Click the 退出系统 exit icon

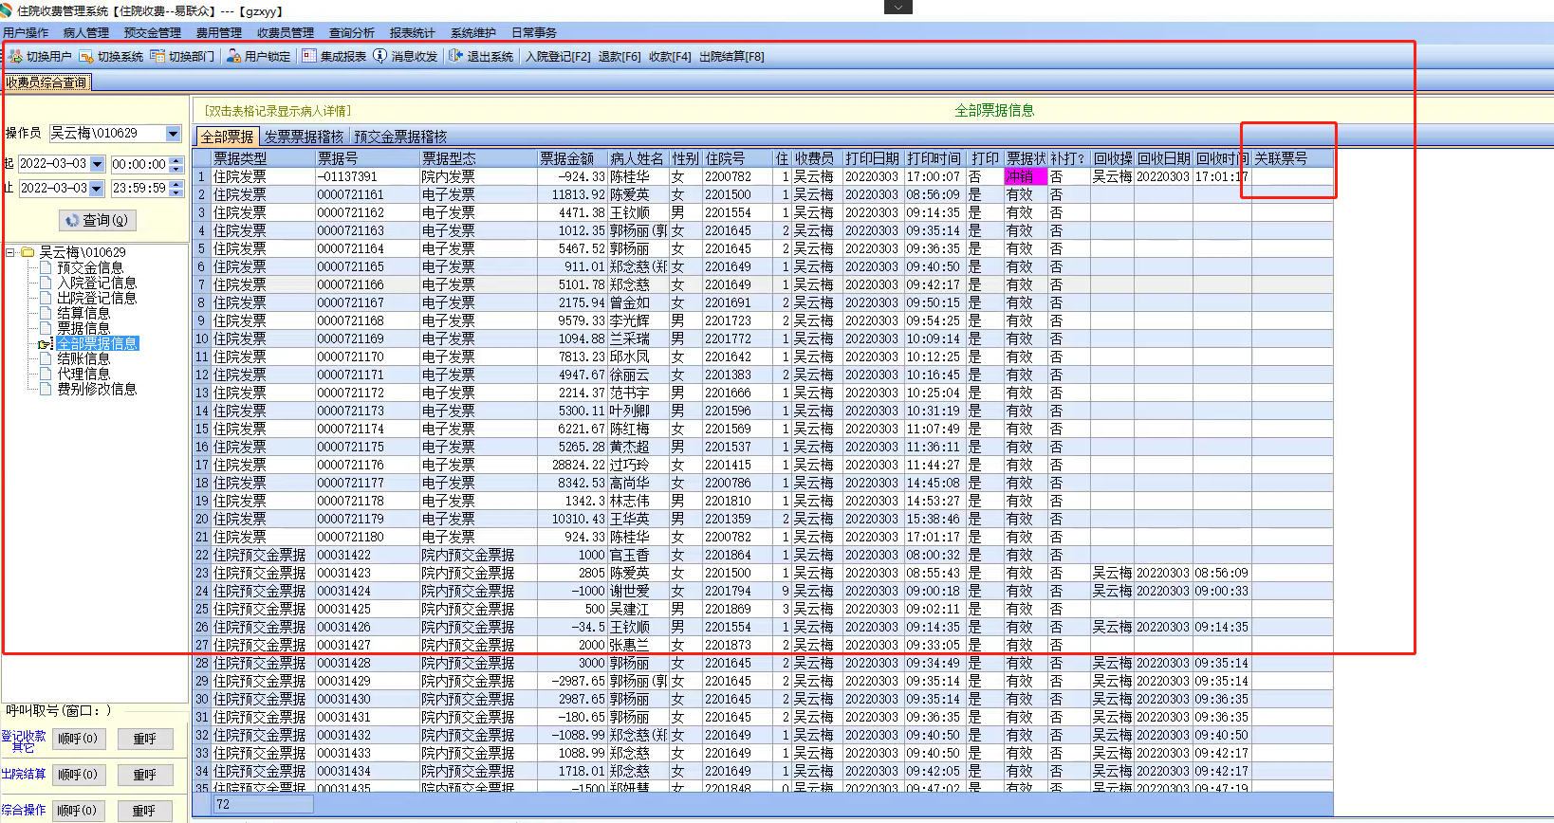point(456,56)
